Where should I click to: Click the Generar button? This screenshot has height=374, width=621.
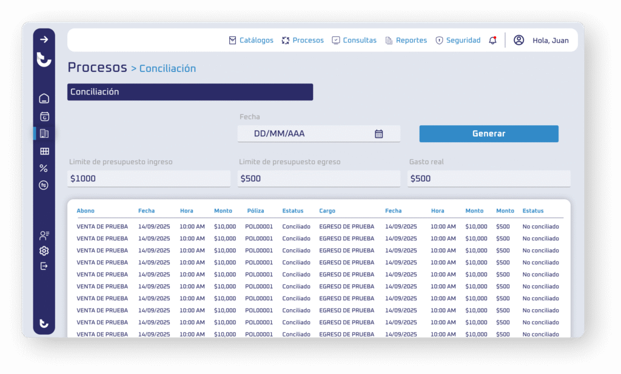pos(489,133)
